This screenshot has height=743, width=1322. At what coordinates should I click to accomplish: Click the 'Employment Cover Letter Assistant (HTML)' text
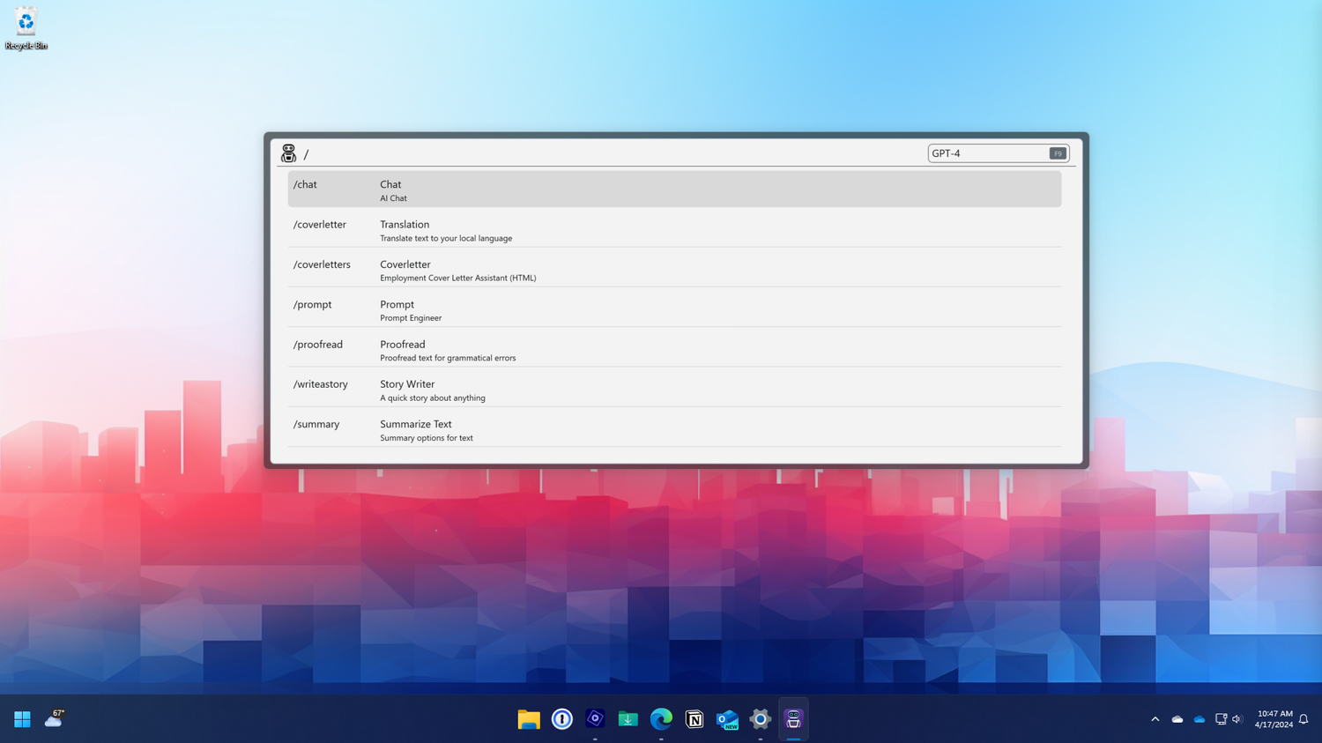point(457,278)
